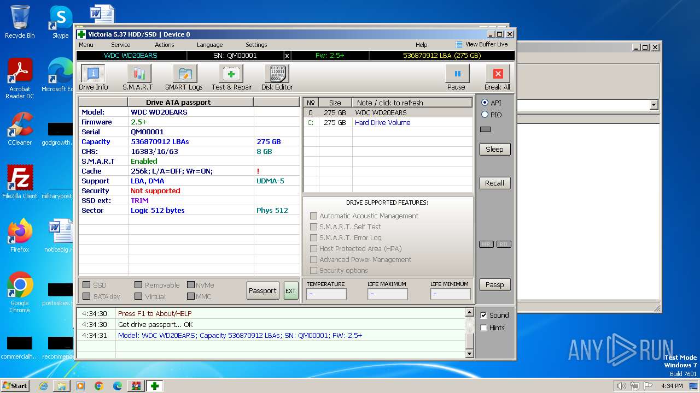This screenshot has height=393, width=700.
Task: Open SMART Logs from the toolbar
Action: pos(184,78)
